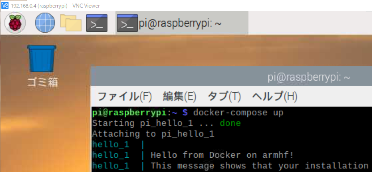Launch a new terminal from panel launcher

coord(97,23)
